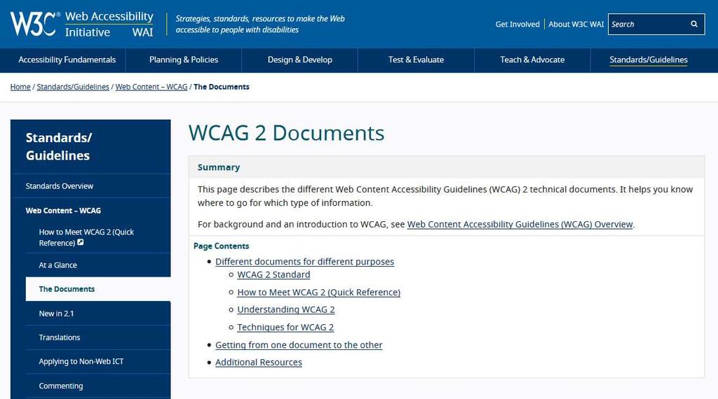Click the Standards/ Guidelines sidebar heading

click(x=59, y=147)
